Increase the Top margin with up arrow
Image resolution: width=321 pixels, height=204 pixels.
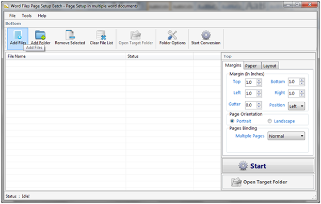point(259,81)
